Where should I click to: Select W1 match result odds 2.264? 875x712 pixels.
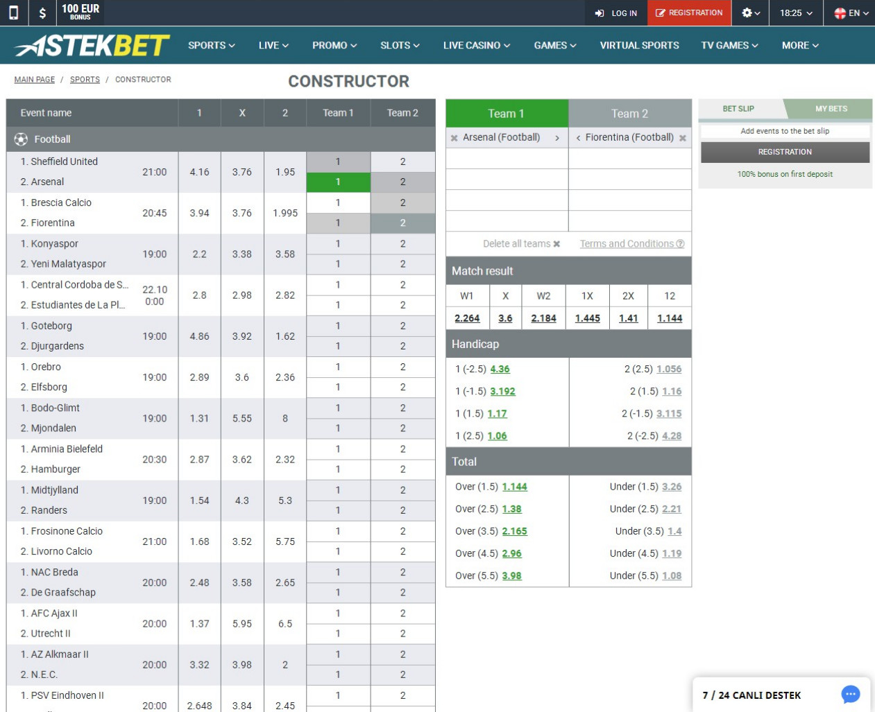pos(467,318)
